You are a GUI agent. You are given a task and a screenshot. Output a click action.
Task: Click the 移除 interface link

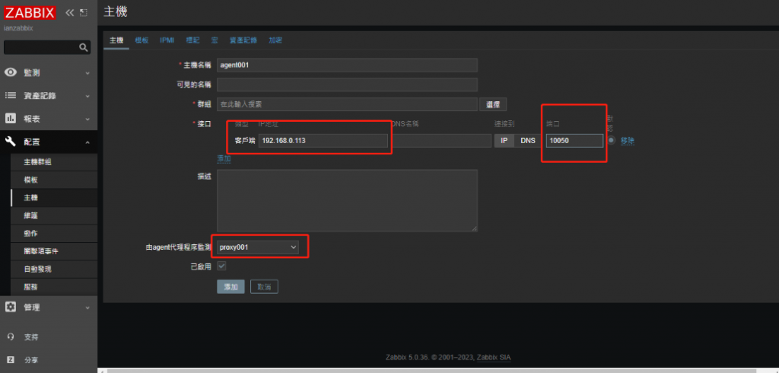point(628,141)
